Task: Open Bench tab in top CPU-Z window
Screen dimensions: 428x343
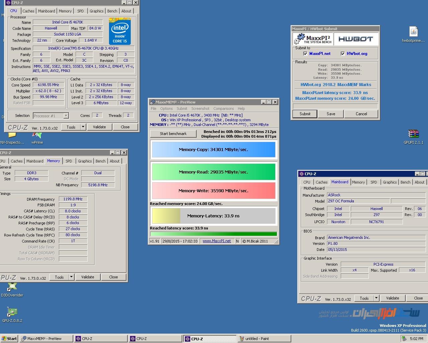Action: pos(112,11)
